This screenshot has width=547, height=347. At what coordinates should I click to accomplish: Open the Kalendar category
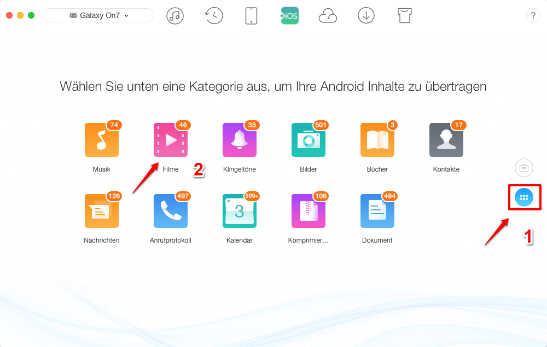click(x=239, y=211)
